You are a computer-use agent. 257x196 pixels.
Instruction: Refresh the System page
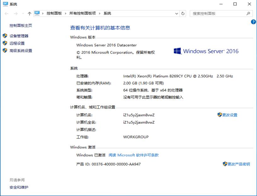click(x=183, y=14)
